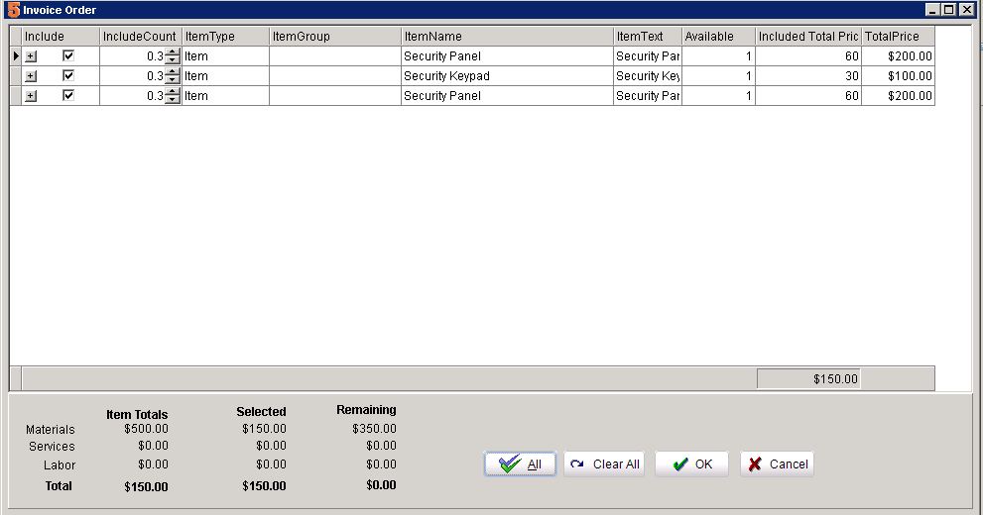Minimize the Invoice Order window
The height and width of the screenshot is (515, 983).
click(x=933, y=9)
